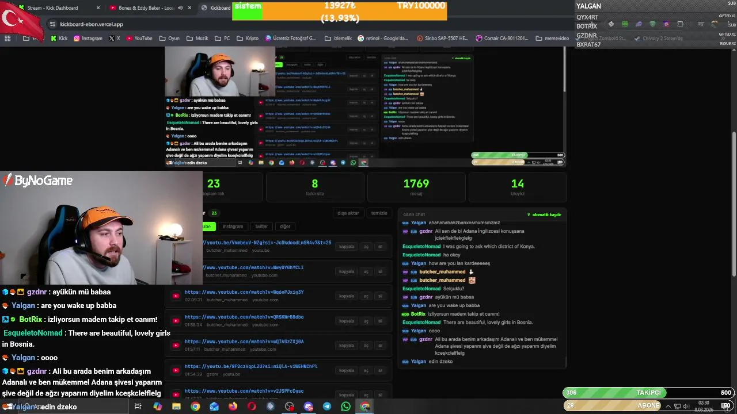Image resolution: width=737 pixels, height=414 pixels.
Task: Click the YouTube icon beside the wQIkGzZXj0A link
Action: coord(176,346)
